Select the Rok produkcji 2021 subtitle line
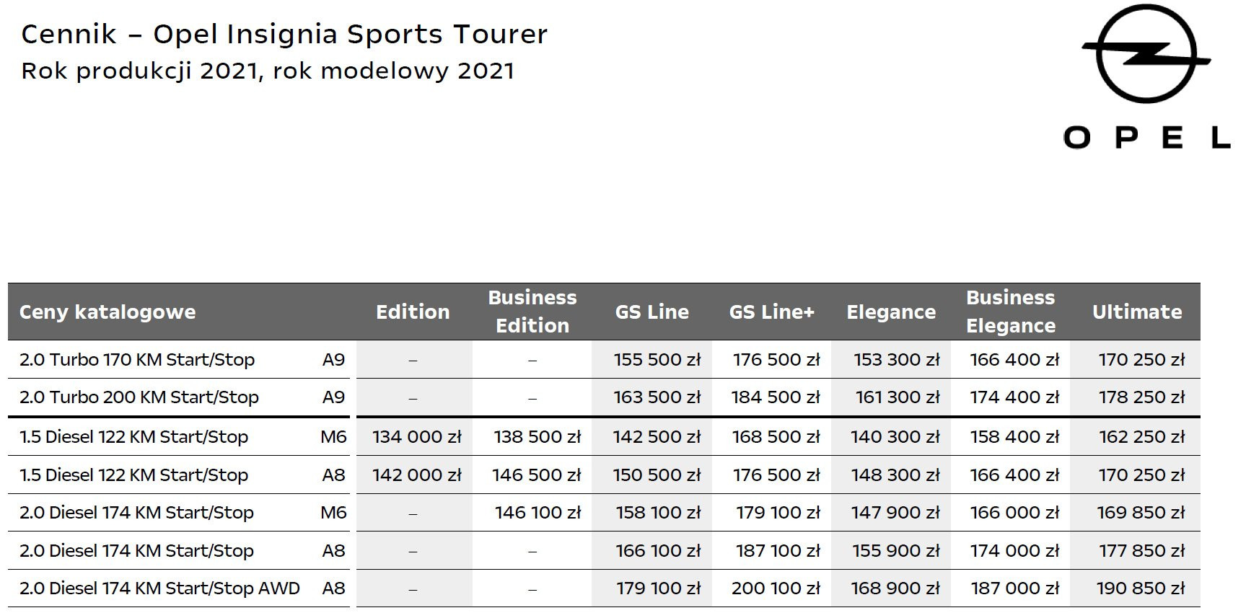The image size is (1246, 613). 268,71
